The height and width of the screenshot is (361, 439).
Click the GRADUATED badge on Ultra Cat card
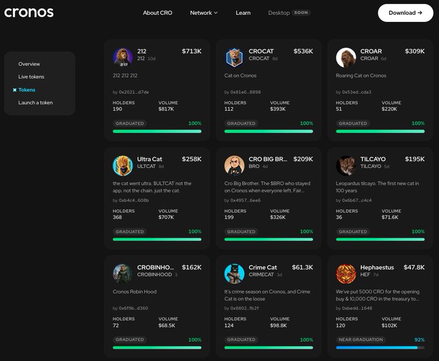pos(130,231)
